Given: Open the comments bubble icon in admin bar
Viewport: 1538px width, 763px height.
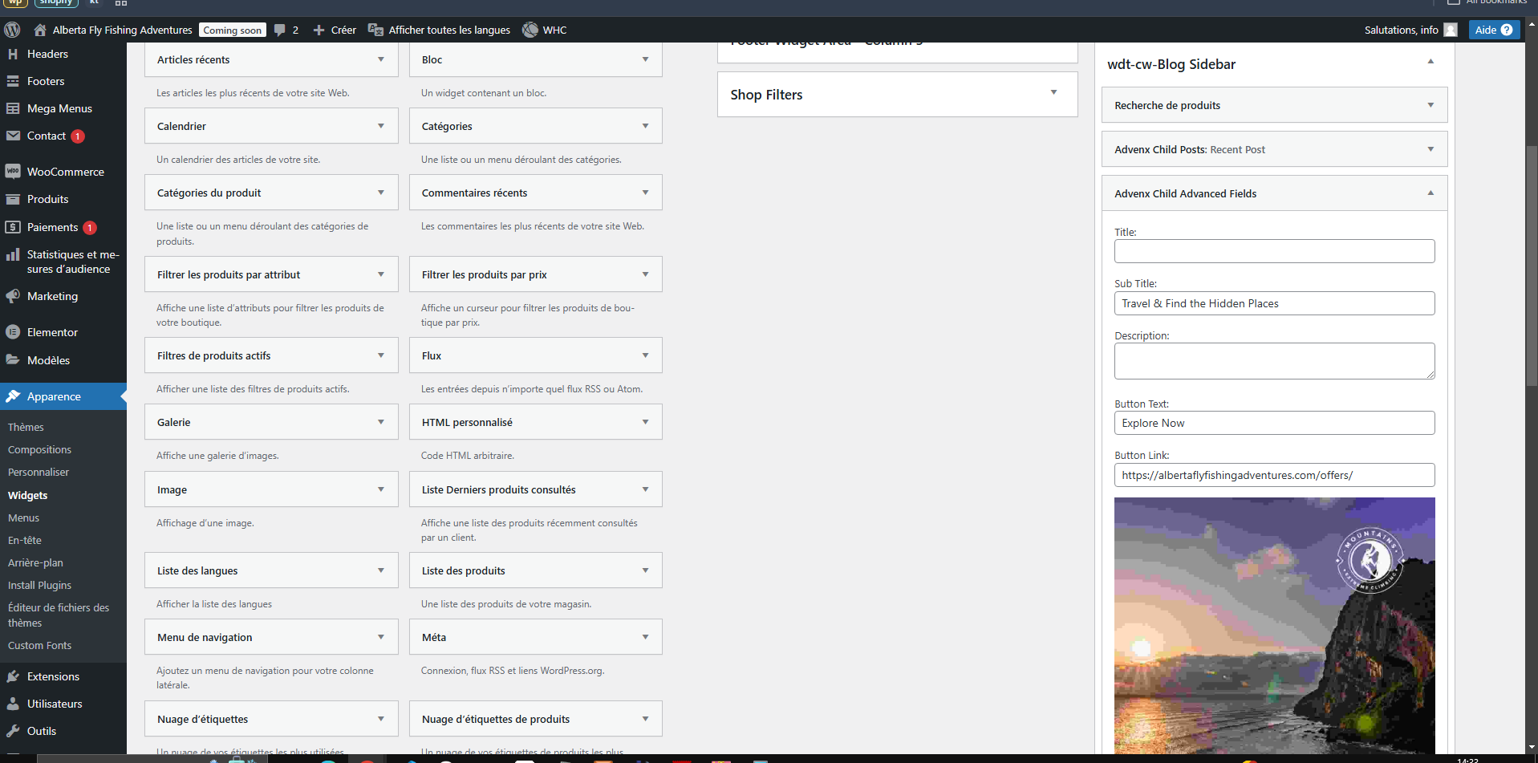Looking at the screenshot, I should pyautogui.click(x=279, y=30).
